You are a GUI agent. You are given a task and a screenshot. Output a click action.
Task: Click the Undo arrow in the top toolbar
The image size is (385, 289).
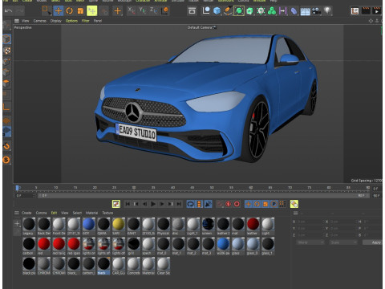pyautogui.click(x=8, y=11)
